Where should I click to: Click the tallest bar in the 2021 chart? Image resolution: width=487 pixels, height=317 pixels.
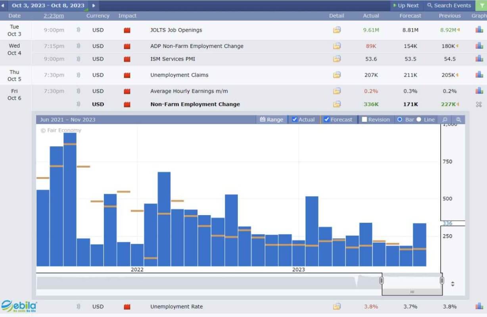coord(70,199)
